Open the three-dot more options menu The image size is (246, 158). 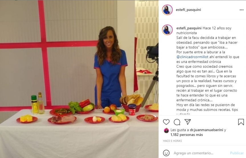pos(241,10)
